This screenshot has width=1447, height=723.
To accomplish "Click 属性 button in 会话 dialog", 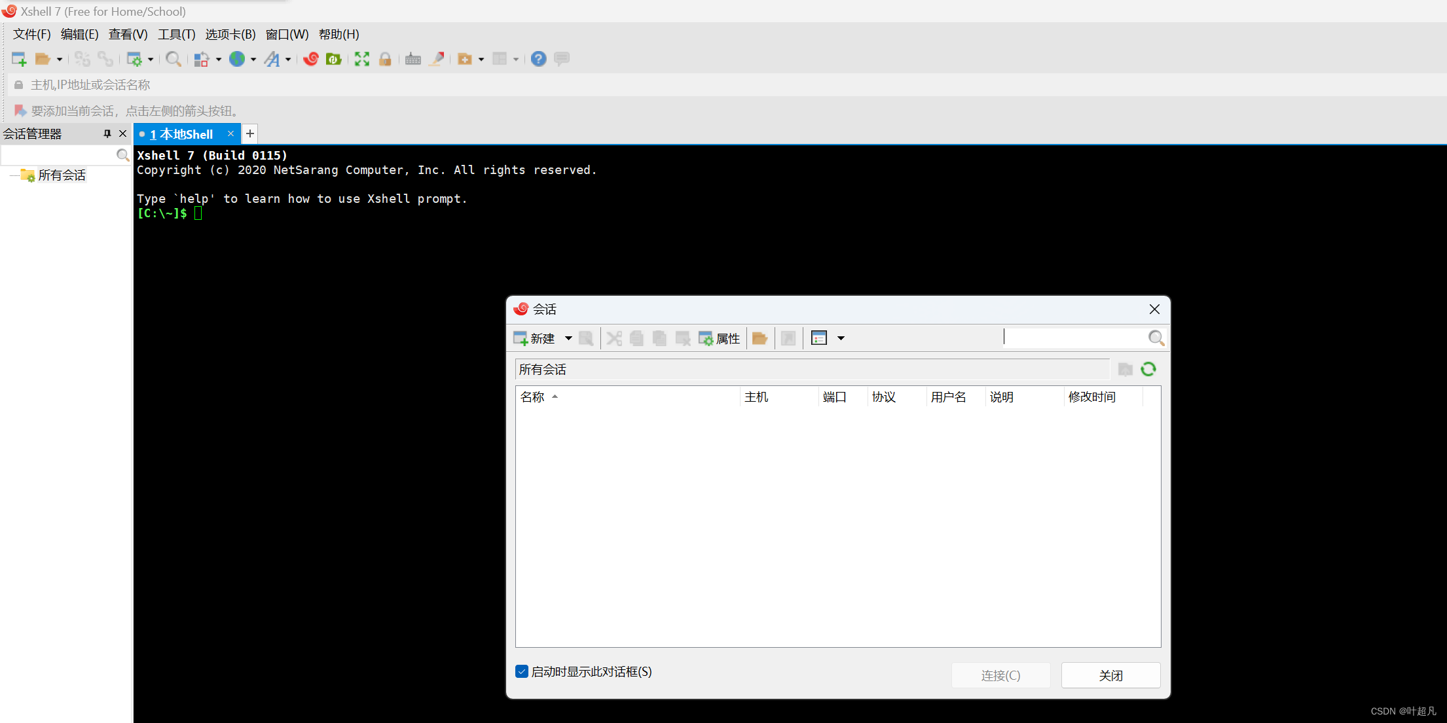I will tap(719, 338).
